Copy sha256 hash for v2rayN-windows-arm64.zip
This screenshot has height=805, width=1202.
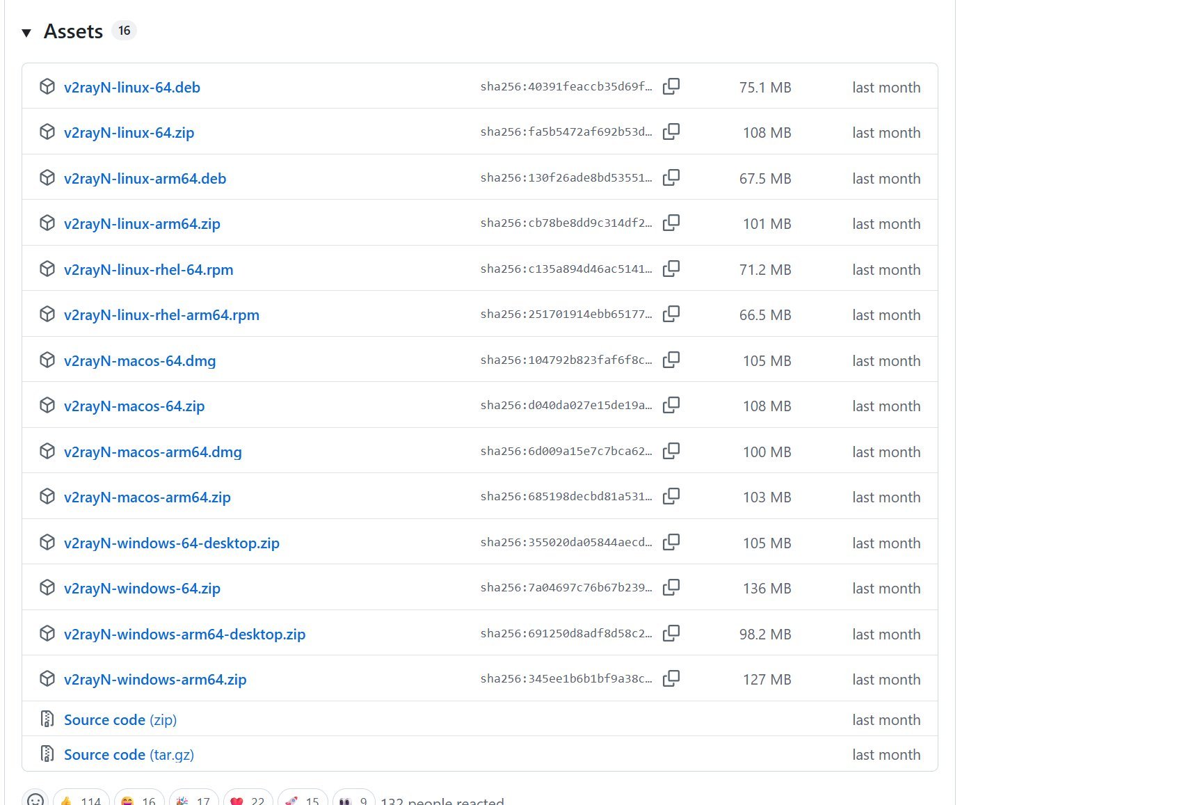pyautogui.click(x=671, y=678)
